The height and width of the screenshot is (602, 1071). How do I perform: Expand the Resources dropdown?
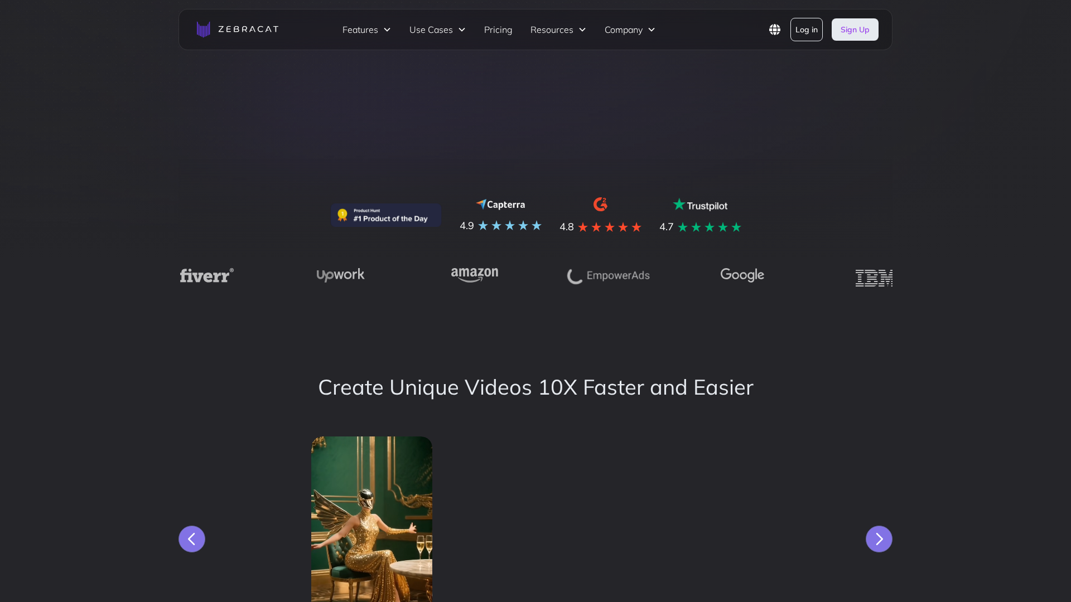557,30
